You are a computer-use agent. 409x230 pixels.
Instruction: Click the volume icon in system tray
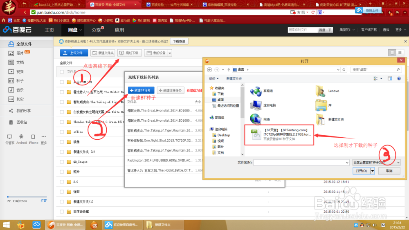tap(375, 225)
